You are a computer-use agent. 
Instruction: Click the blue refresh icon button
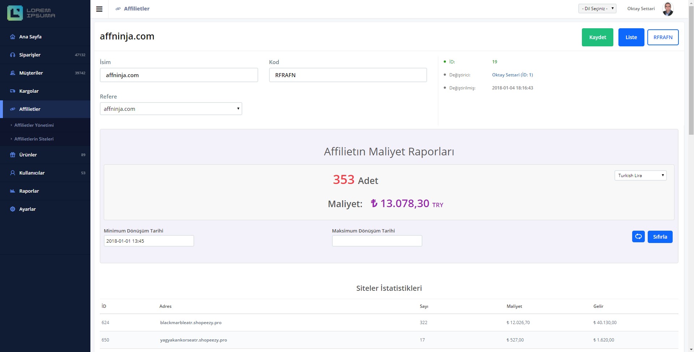click(x=638, y=236)
